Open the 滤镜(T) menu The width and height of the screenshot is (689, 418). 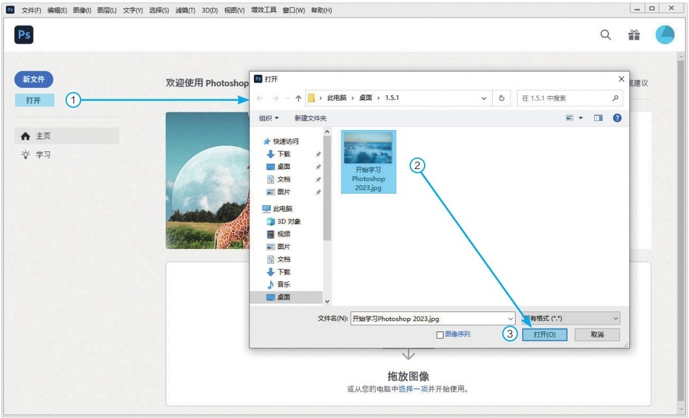[x=185, y=10]
